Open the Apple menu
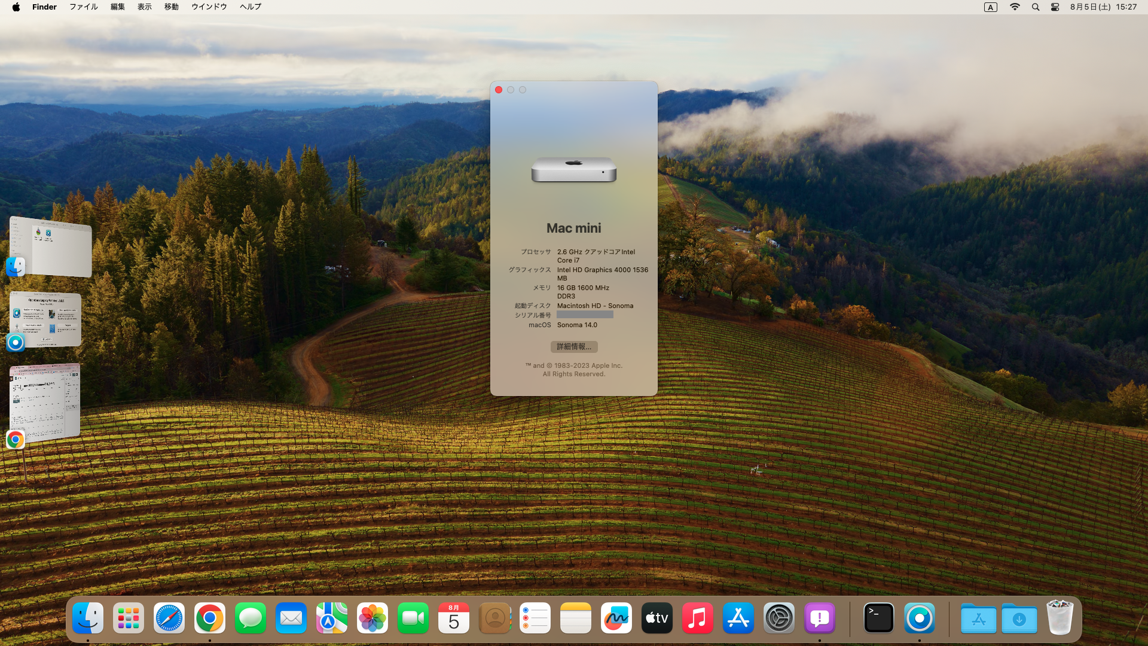 (x=16, y=7)
